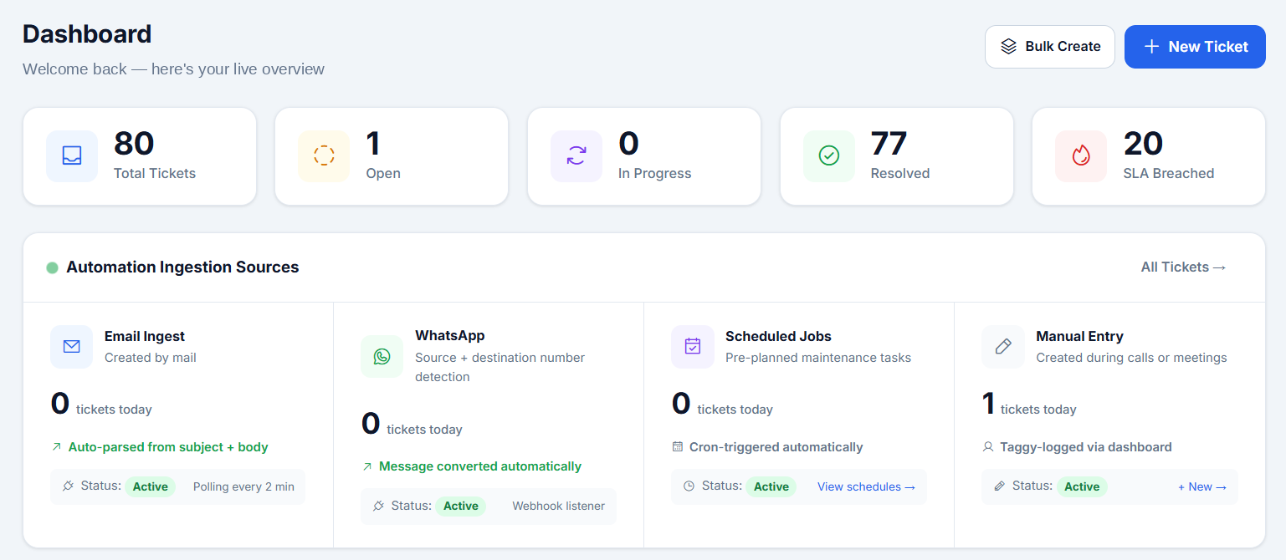Select the In Progress count 0

click(628, 144)
